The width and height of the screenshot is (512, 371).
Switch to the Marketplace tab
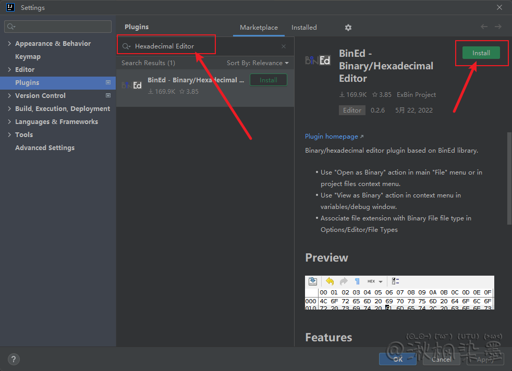click(259, 28)
